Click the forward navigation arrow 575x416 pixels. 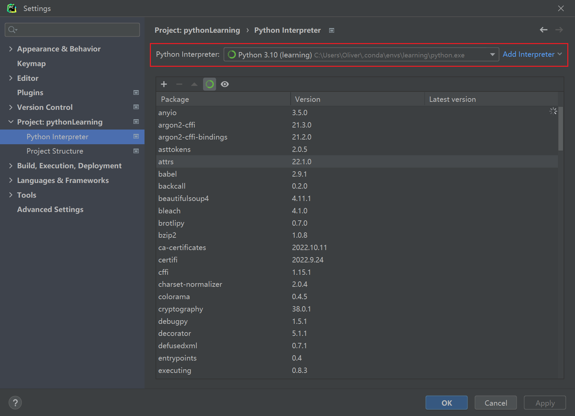(x=559, y=30)
